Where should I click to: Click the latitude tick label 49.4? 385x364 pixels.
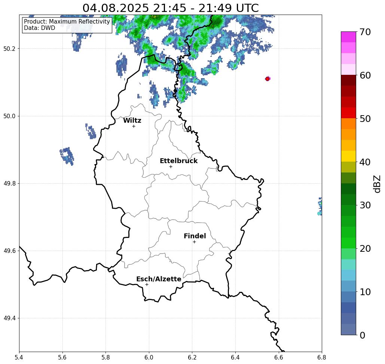9,318
